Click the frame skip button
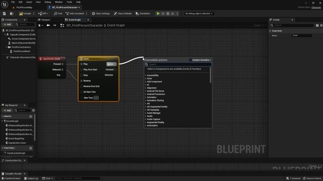This screenshot has width=323, height=181. click(163, 14)
